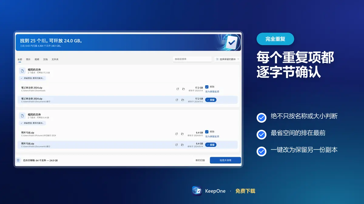Click the text 2 个副本 · 可释放 6.4 GB
Viewport: 364px width, 204px height.
click(38, 118)
